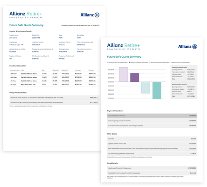Click the 'S&P/ASX 200 Total Return' index row
This screenshot has width=207, height=187.
54,74
